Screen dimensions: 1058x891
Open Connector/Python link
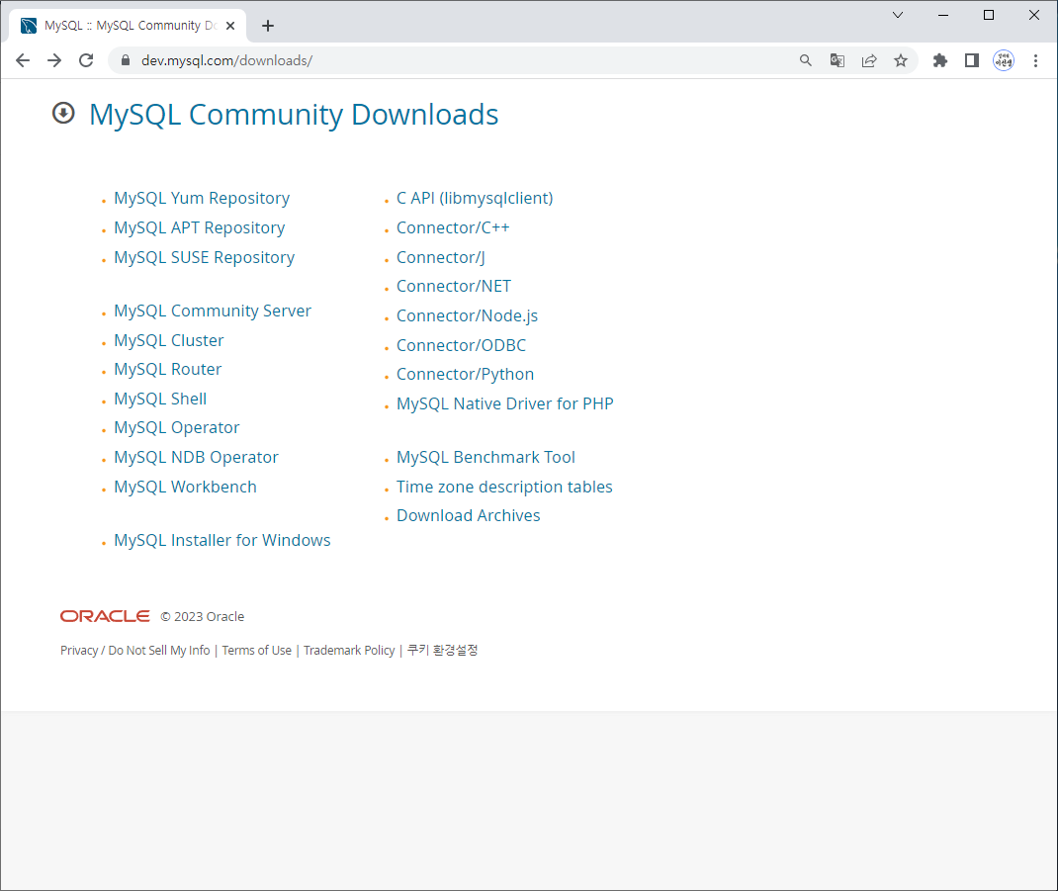point(465,375)
